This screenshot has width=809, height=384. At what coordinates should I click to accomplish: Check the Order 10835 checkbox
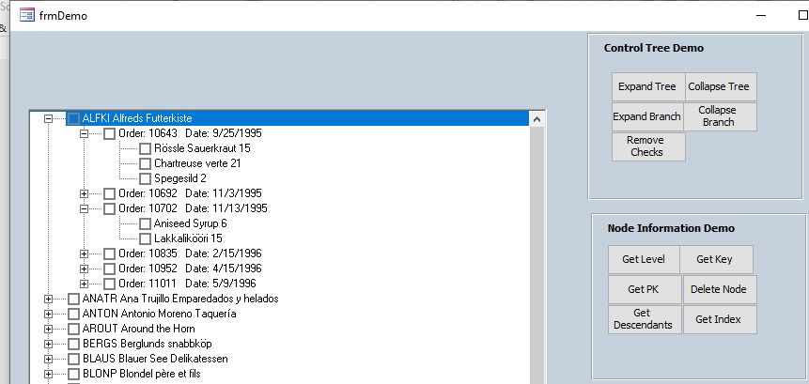click(x=109, y=253)
